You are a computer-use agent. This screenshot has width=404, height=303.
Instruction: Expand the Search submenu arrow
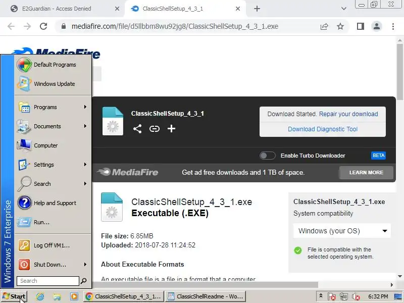coord(85,184)
